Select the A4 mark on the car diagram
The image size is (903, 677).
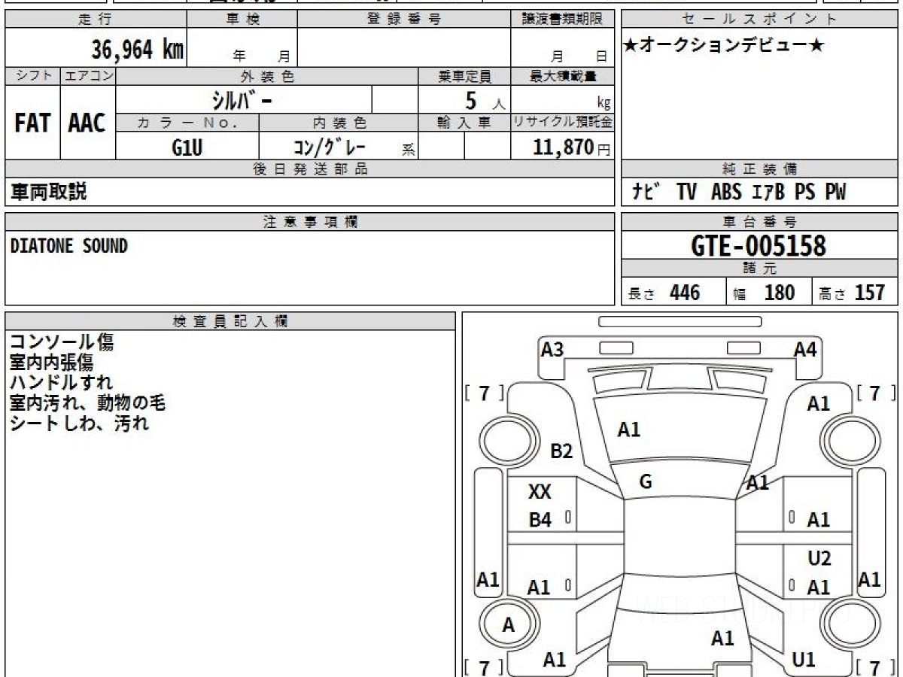(805, 349)
